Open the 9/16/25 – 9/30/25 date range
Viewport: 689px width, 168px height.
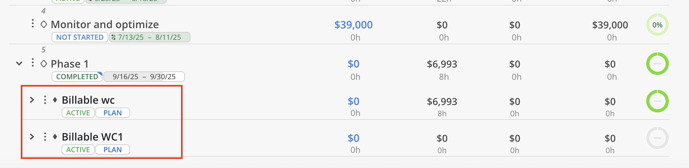click(144, 77)
